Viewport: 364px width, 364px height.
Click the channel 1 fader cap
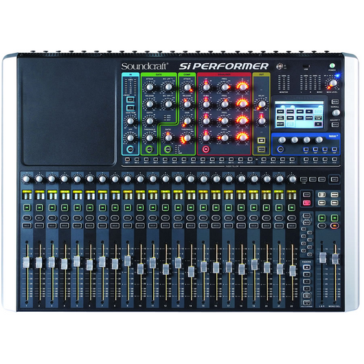click(x=27, y=262)
